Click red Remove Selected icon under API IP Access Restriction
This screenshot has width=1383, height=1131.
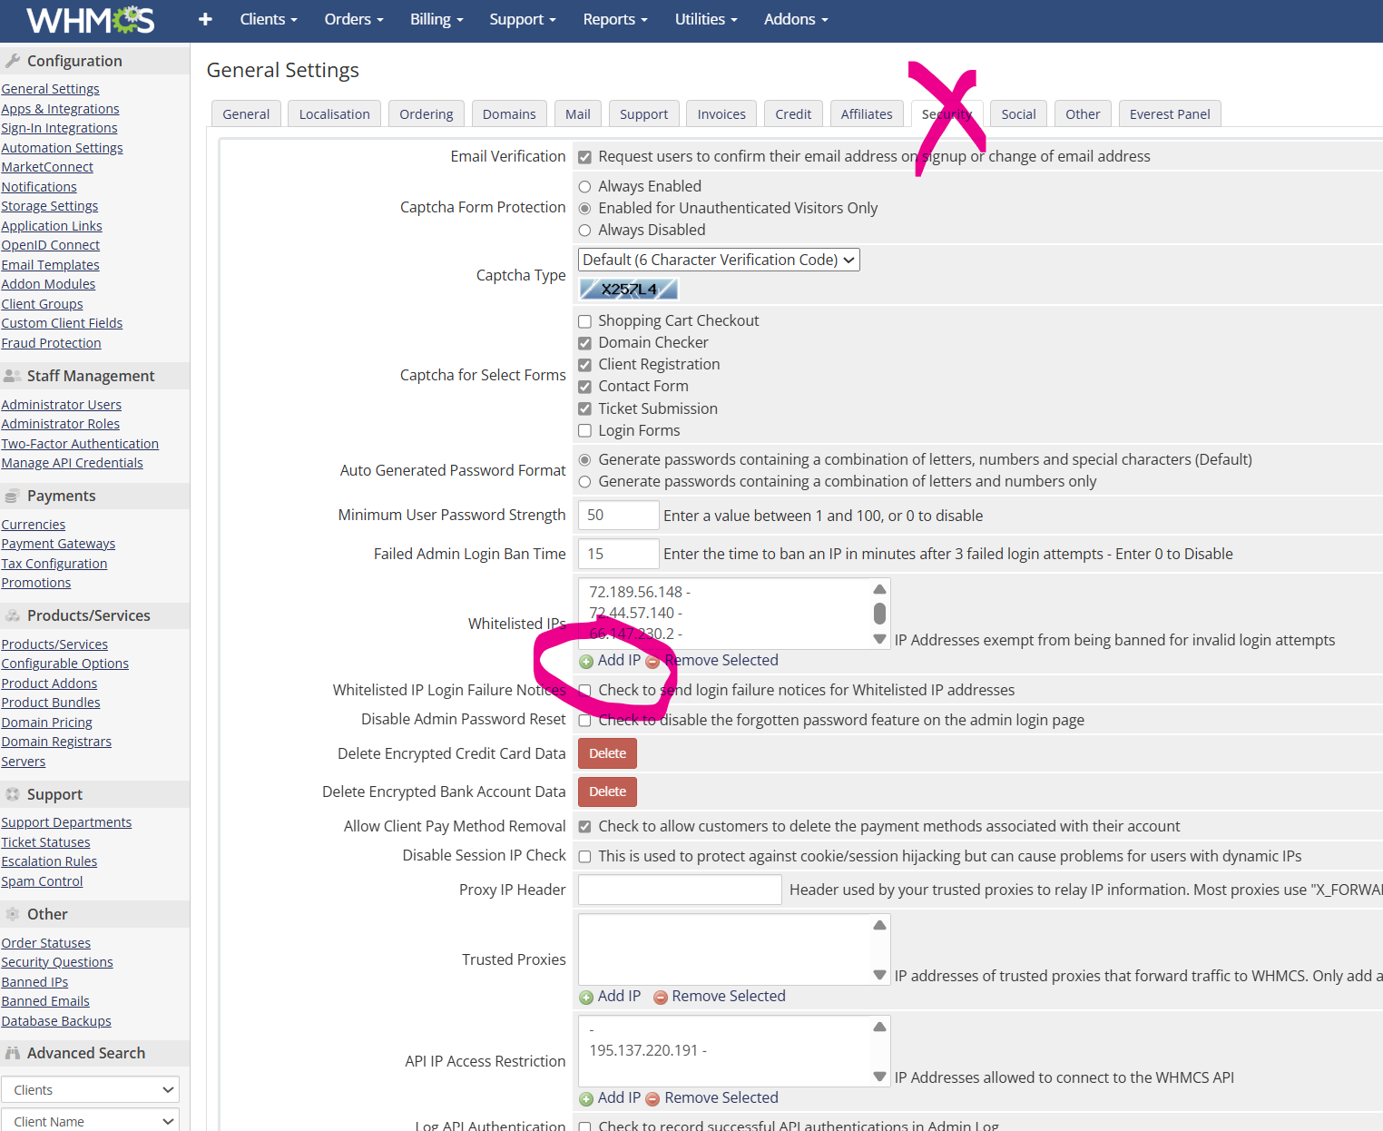point(652,1099)
